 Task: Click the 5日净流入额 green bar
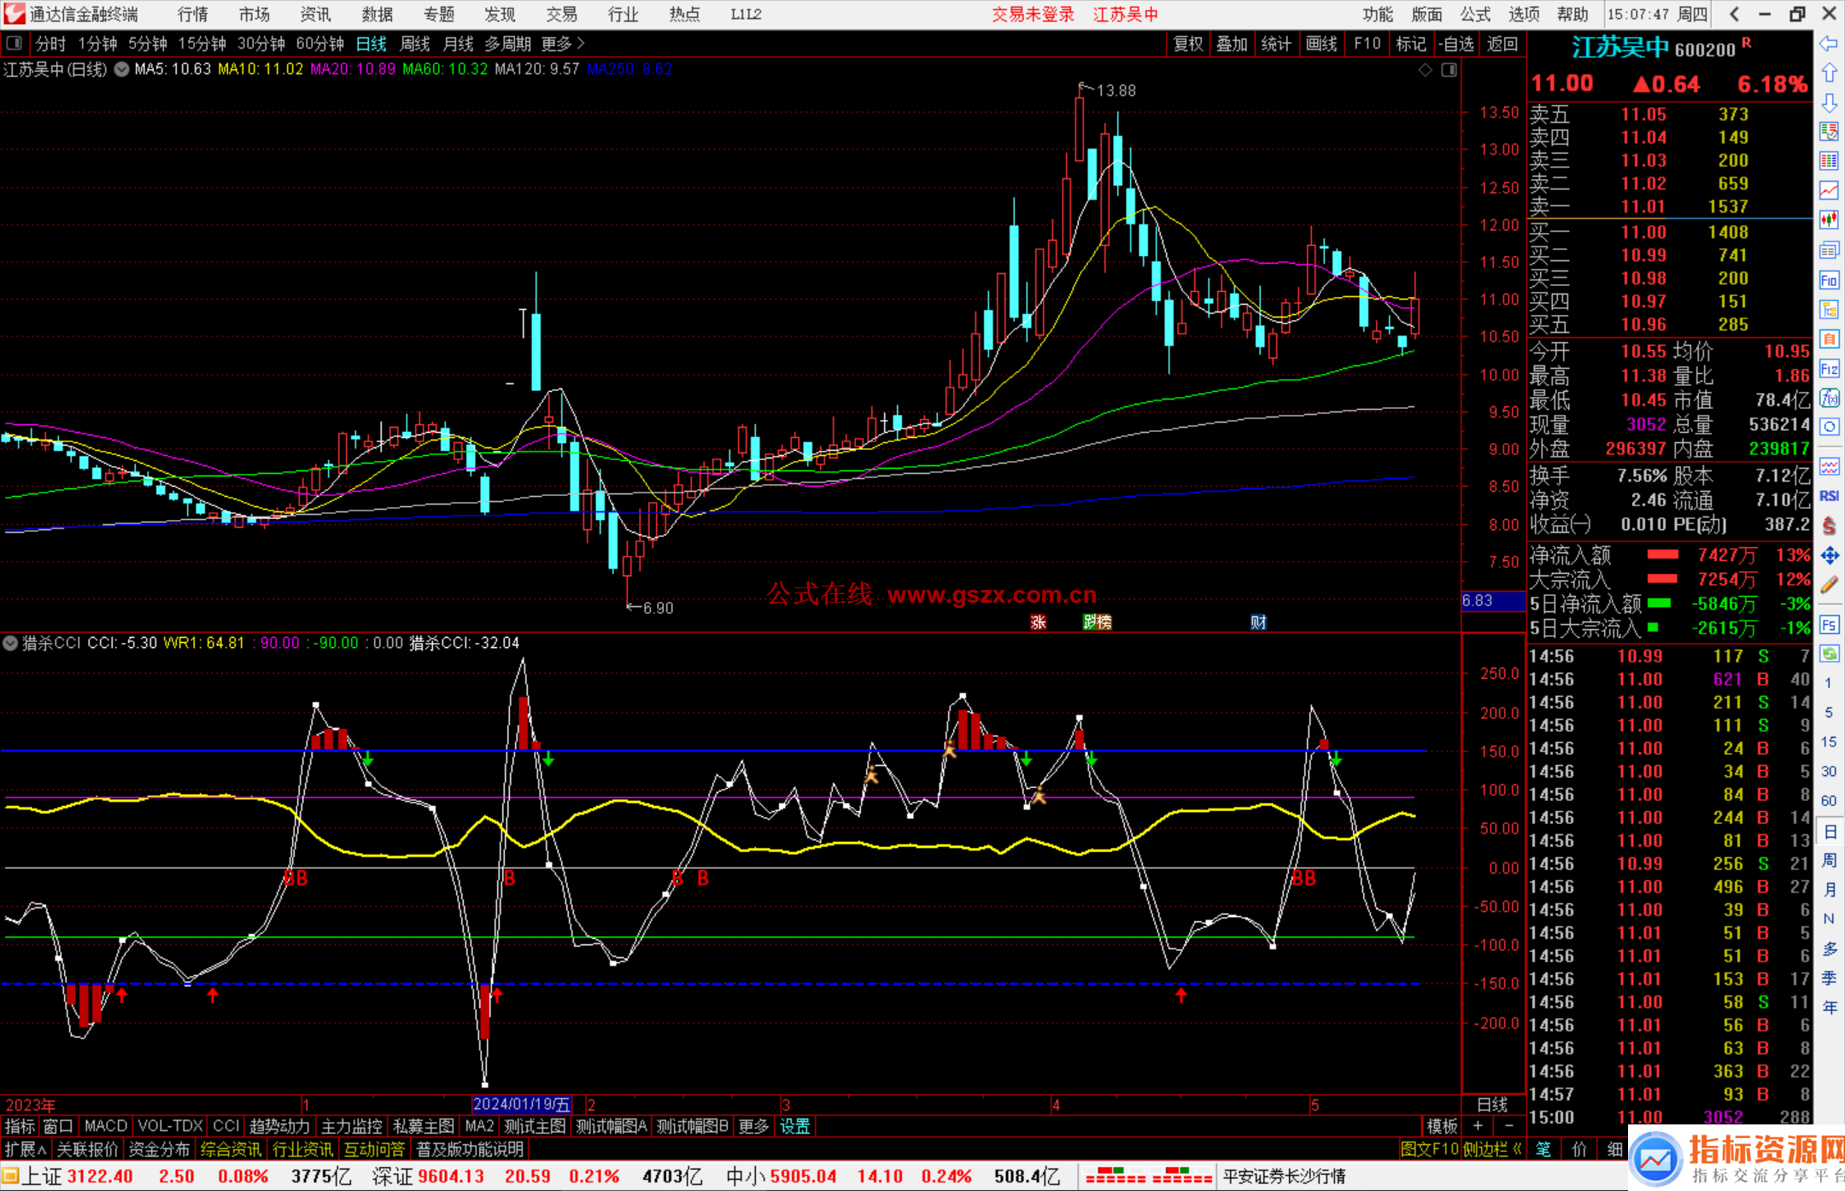1659,604
